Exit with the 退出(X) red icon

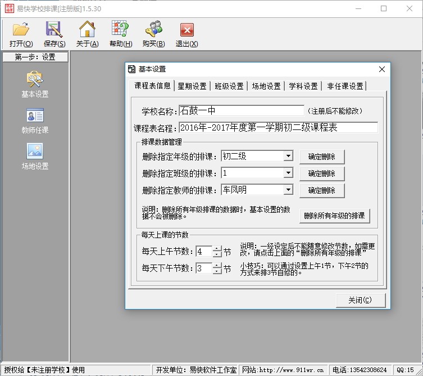click(187, 34)
